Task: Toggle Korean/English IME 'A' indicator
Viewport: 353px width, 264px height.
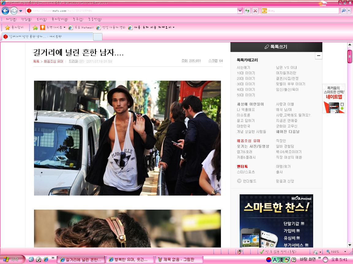Action: (275, 260)
